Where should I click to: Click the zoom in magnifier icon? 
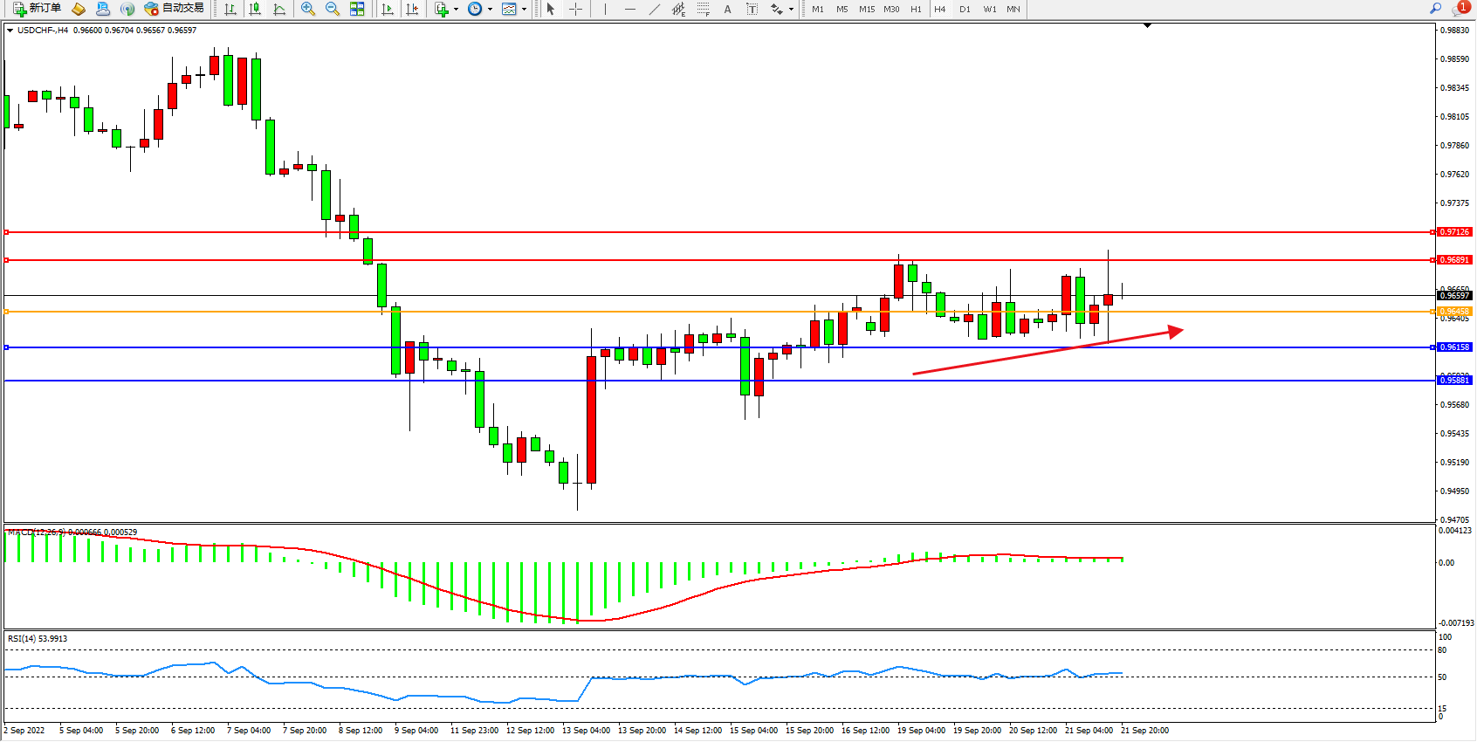click(308, 9)
